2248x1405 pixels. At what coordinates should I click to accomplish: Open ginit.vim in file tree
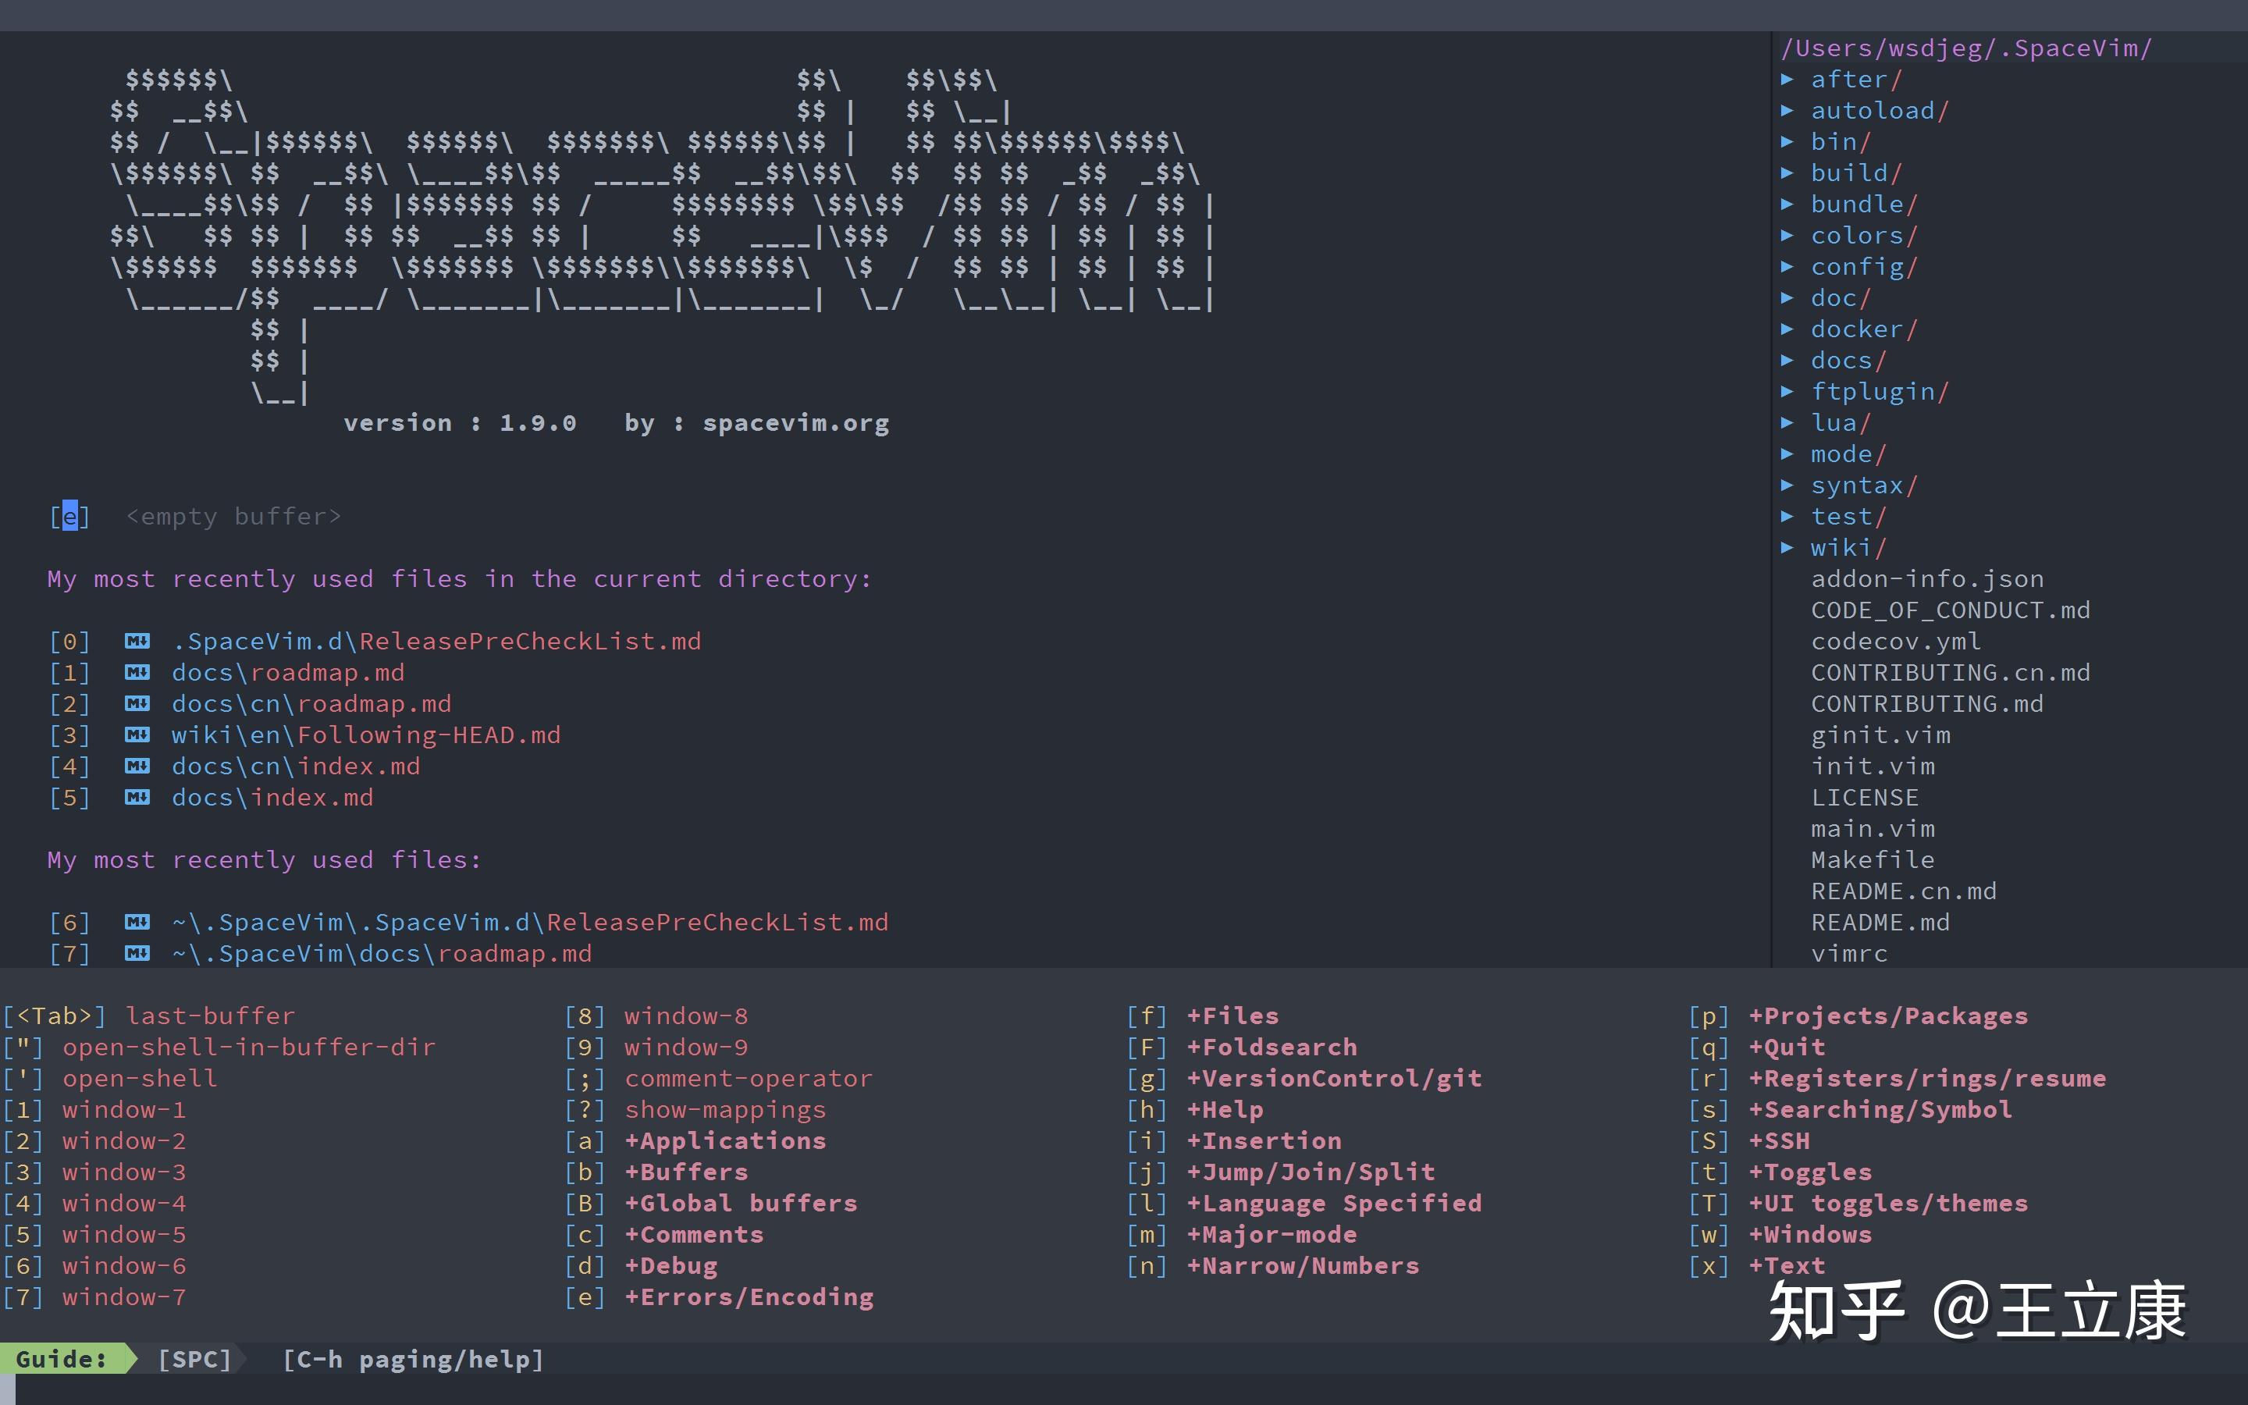click(1880, 735)
